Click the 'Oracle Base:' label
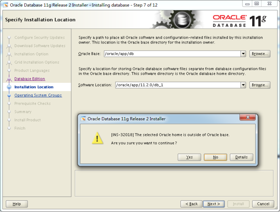Viewport: 280px width, 212px height. pyautogui.click(x=89, y=54)
